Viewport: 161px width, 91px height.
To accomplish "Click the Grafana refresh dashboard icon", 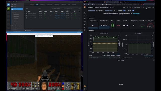I will [x=146, y=7].
